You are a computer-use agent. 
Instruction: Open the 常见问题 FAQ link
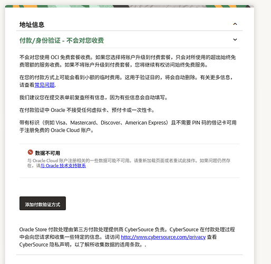(44, 85)
